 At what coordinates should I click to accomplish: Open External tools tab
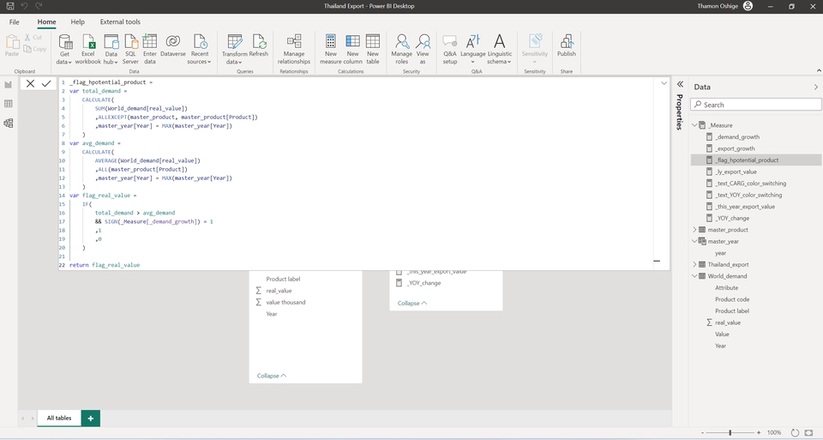pos(120,22)
